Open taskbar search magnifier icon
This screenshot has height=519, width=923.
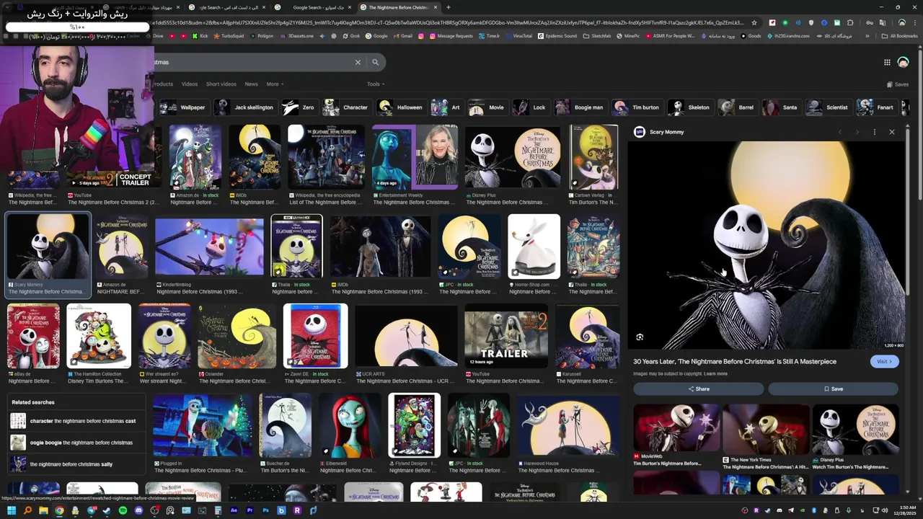tap(27, 510)
